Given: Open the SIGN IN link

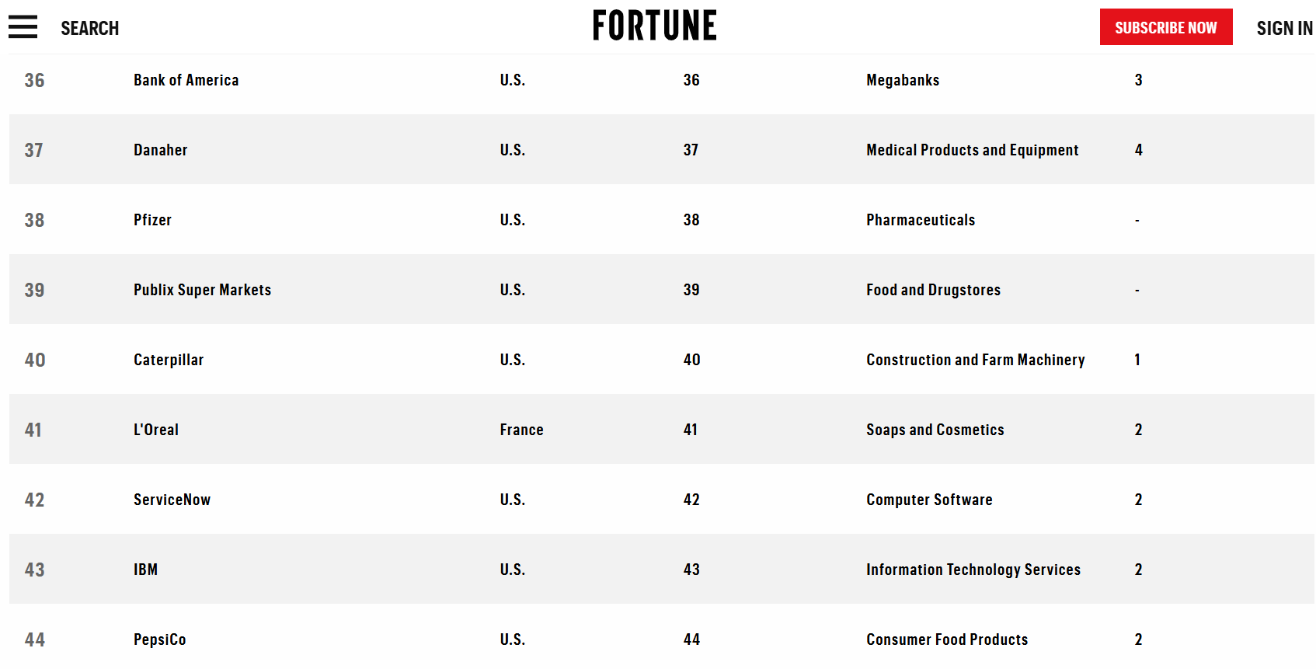Looking at the screenshot, I should [x=1284, y=29].
